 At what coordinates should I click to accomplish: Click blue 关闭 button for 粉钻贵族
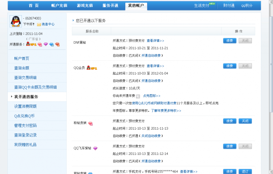(x=245, y=121)
